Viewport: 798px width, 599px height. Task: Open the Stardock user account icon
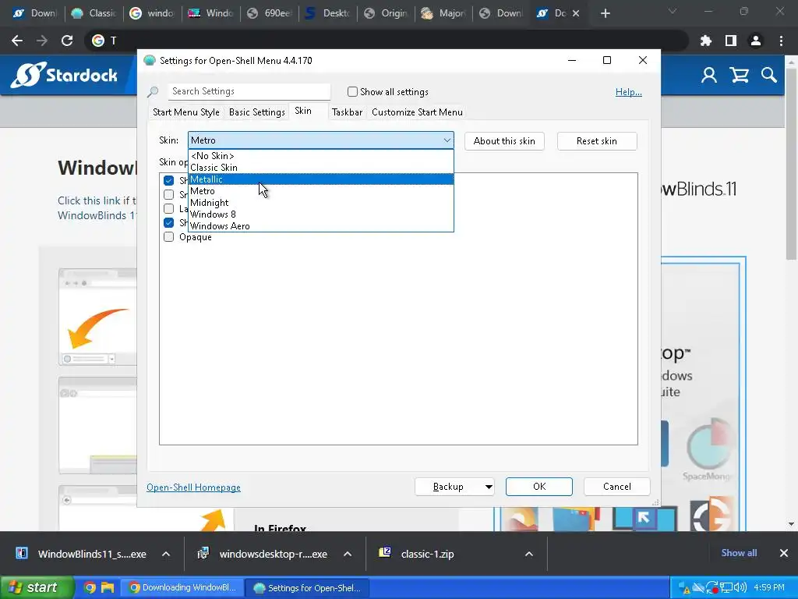pos(709,76)
